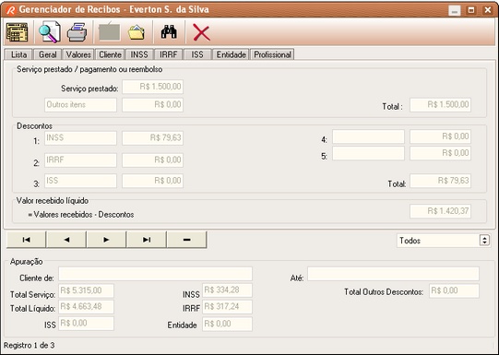Viewport: 499px width, 355px height.
Task: Click discount 1 INSS name field
Action: coord(80,138)
